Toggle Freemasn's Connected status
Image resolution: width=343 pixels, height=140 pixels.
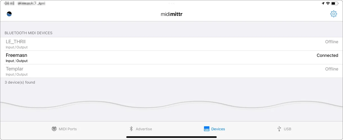pos(327,55)
